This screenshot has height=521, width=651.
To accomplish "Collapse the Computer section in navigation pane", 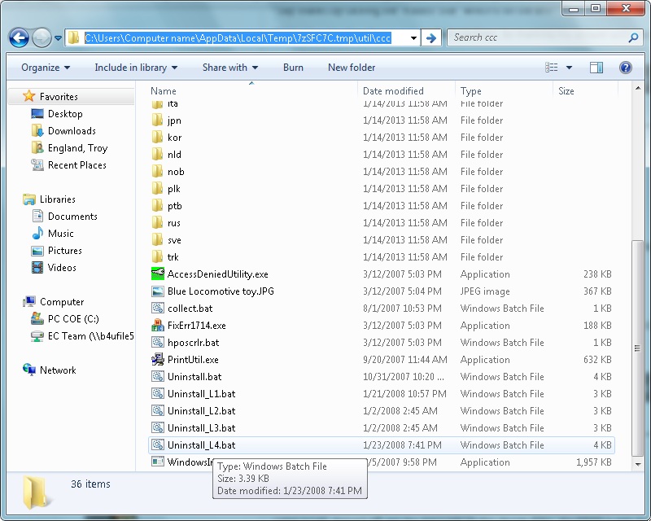I will pos(15,301).
